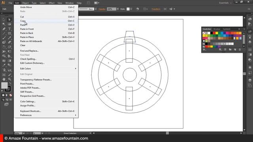Open the graphic Style dropdown
This screenshot has width=253, height=142.
point(131,9)
